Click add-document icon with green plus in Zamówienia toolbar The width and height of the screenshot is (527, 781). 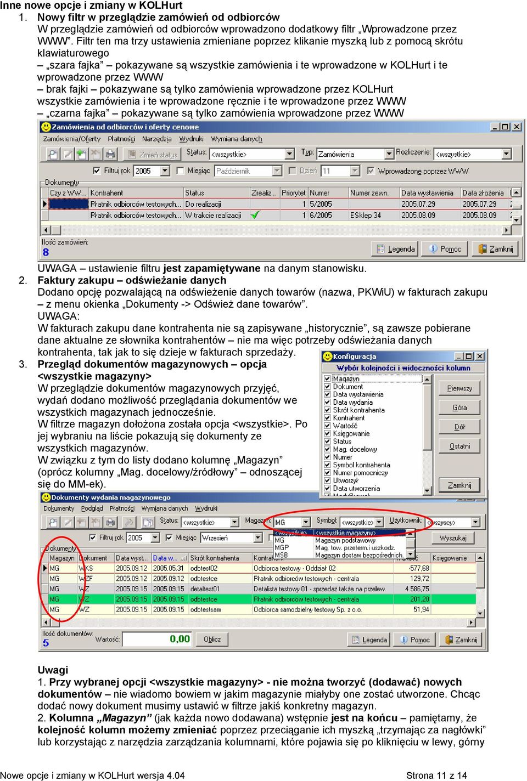(81, 155)
